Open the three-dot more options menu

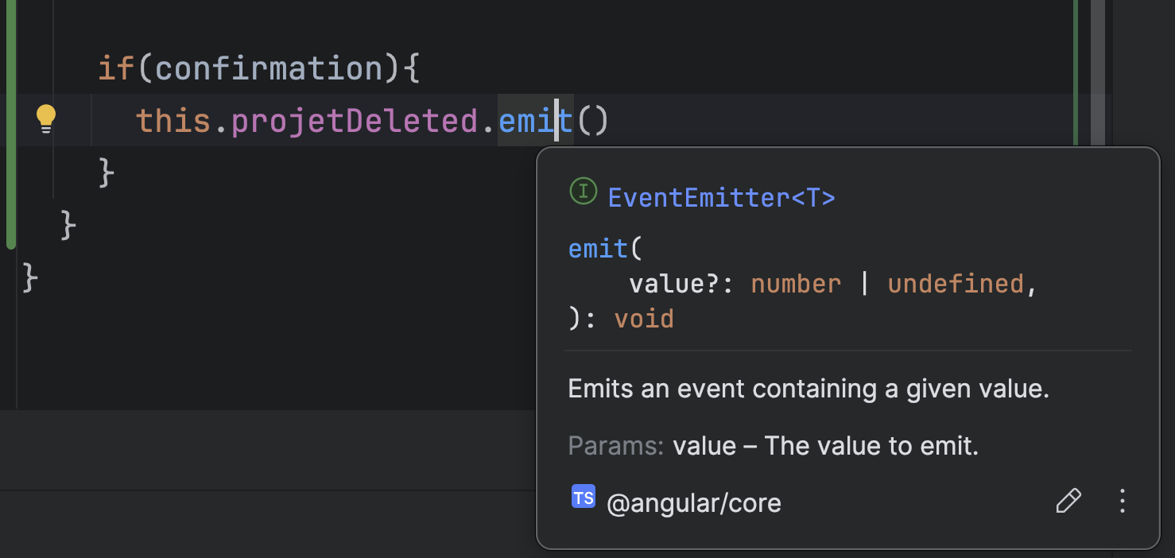[1123, 501]
